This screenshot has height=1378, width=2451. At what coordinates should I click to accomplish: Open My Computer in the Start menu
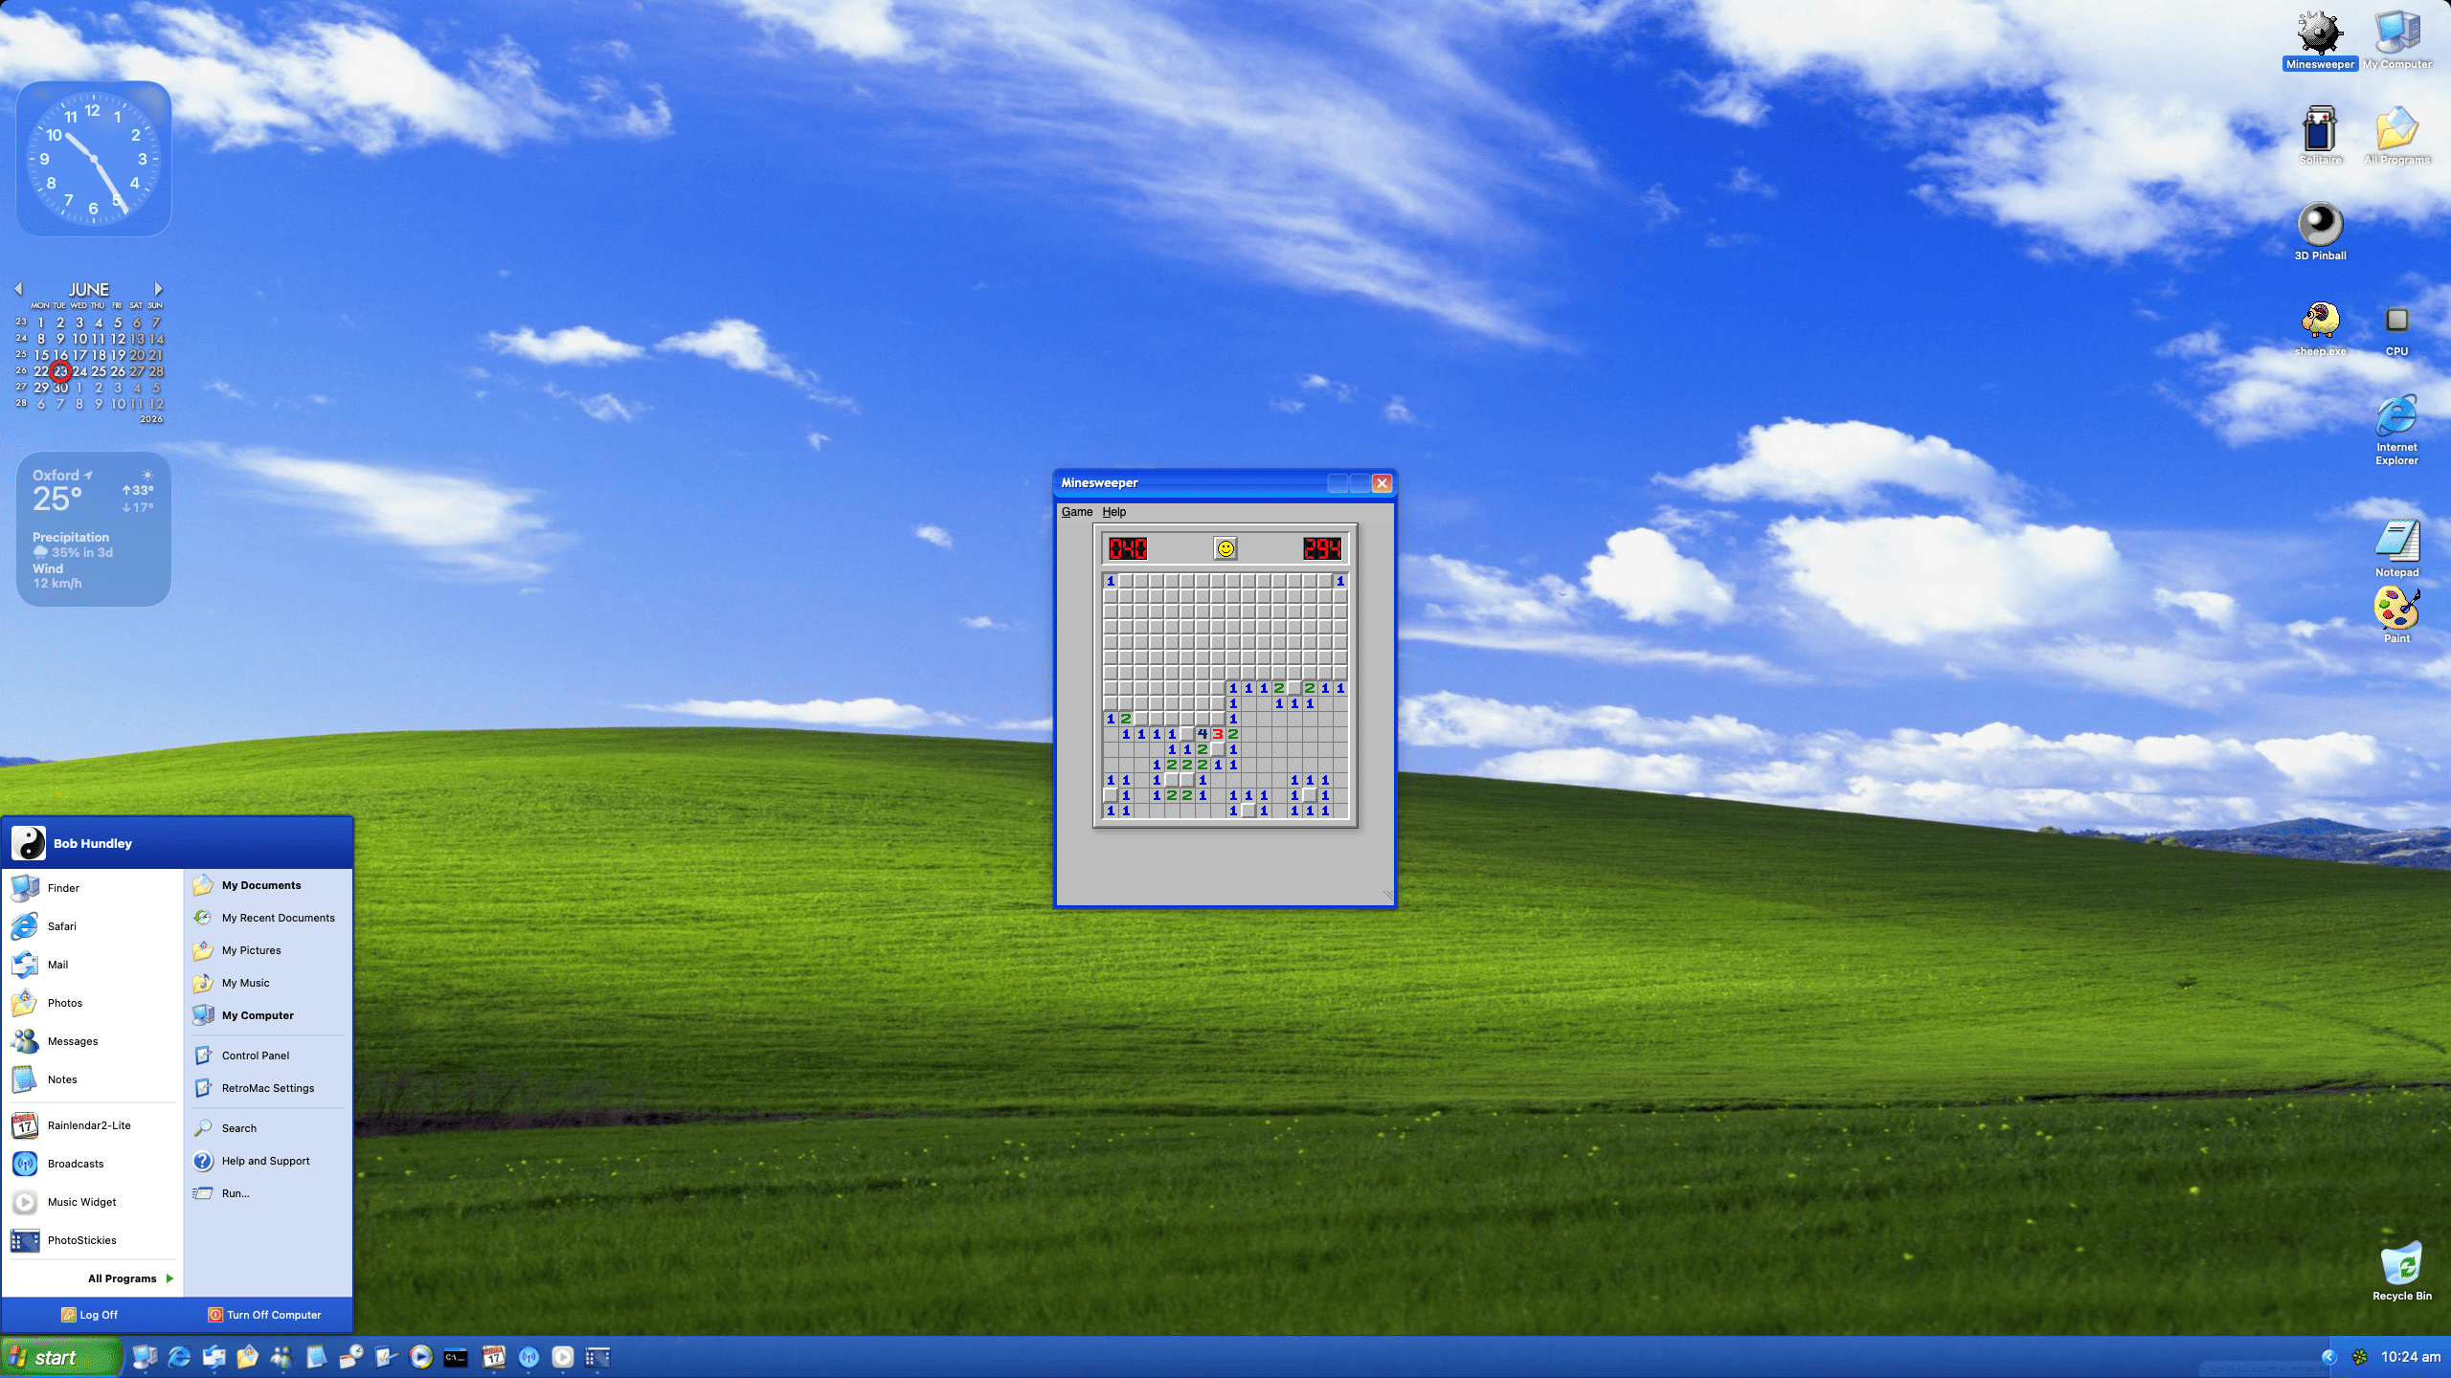tap(268, 1015)
